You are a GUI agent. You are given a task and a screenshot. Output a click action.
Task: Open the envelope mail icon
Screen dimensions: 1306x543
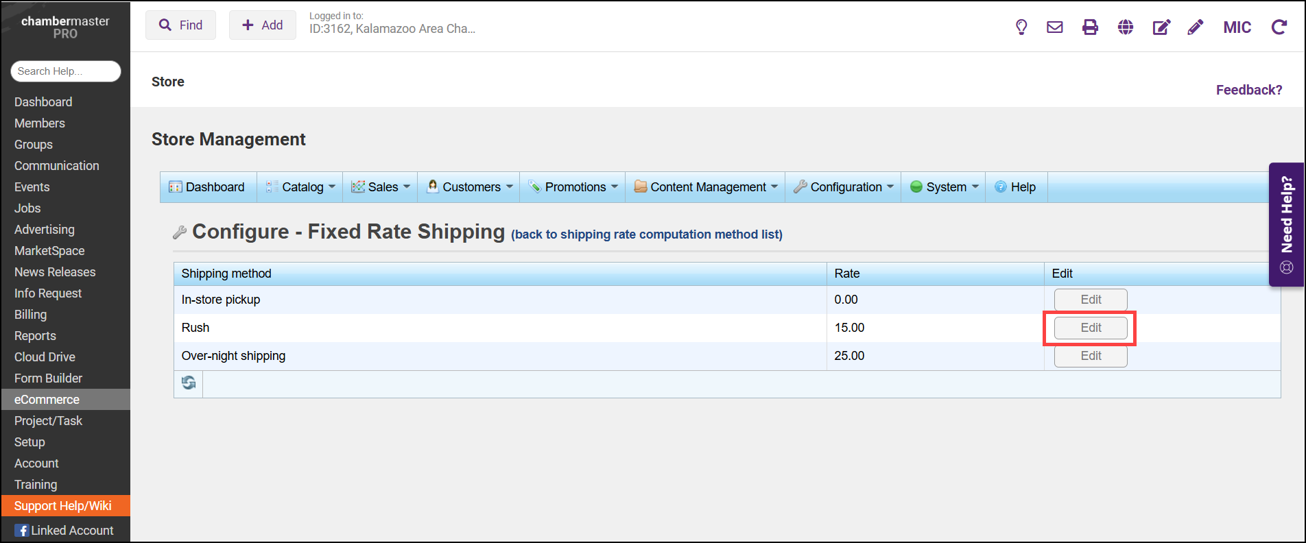tap(1054, 27)
